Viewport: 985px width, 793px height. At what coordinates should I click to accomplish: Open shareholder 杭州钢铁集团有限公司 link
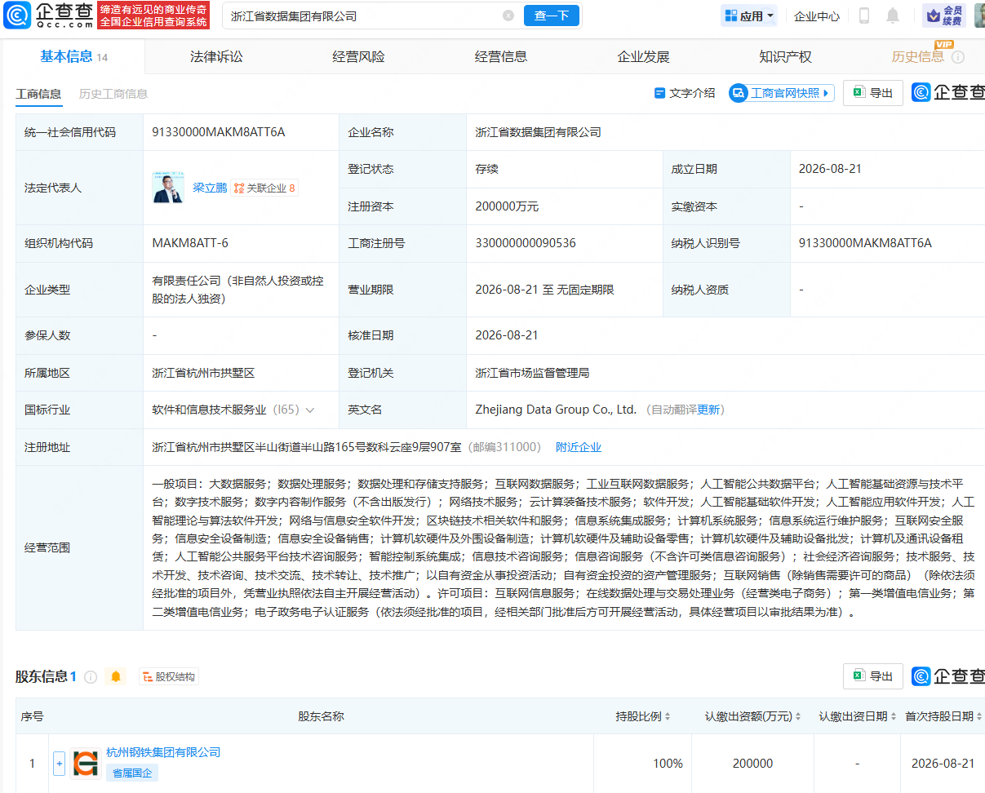pyautogui.click(x=163, y=752)
